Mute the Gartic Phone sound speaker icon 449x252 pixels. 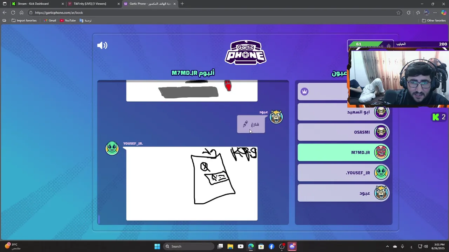coord(102,45)
